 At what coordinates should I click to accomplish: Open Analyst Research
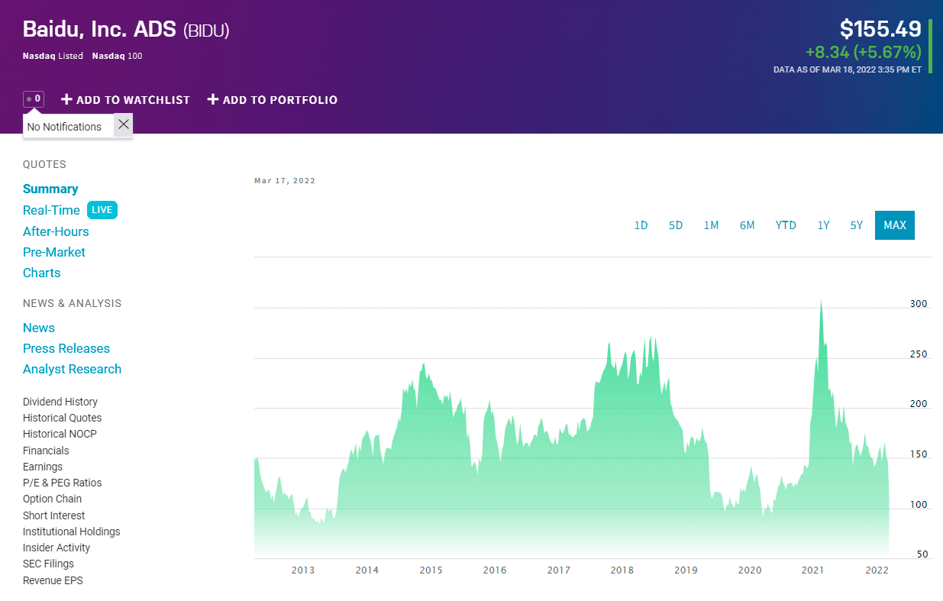click(72, 369)
